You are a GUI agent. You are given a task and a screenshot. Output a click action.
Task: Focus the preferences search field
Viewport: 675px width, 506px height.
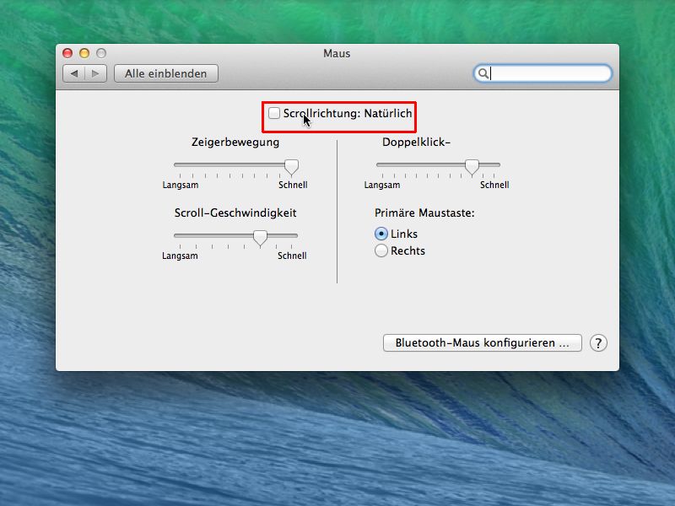pyautogui.click(x=543, y=73)
